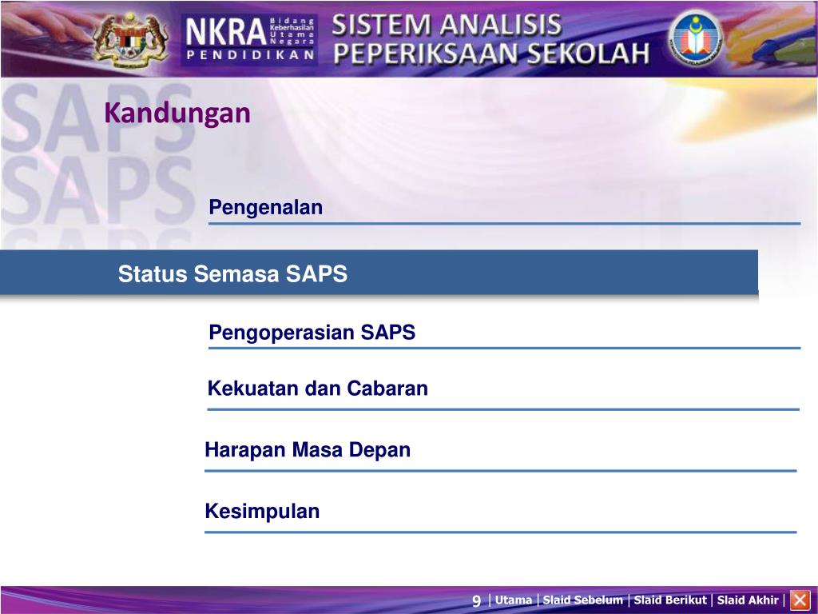Select the highlighted Status Semasa SAPS item
This screenshot has width=818, height=614.
(x=379, y=273)
